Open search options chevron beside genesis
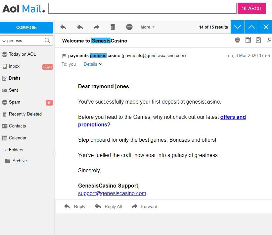The height and width of the screenshot is (235, 272). pos(4,41)
